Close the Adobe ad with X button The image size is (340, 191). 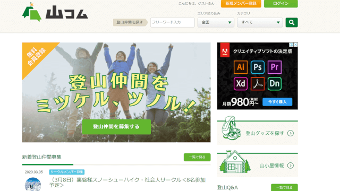[295, 45]
